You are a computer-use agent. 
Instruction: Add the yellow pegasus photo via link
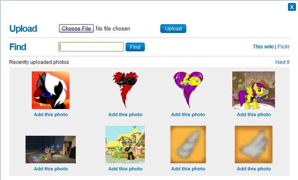pyautogui.click(x=254, y=114)
